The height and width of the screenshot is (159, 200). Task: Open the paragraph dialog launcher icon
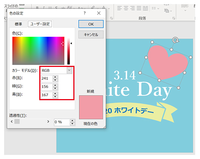pyautogui.click(x=174, y=18)
